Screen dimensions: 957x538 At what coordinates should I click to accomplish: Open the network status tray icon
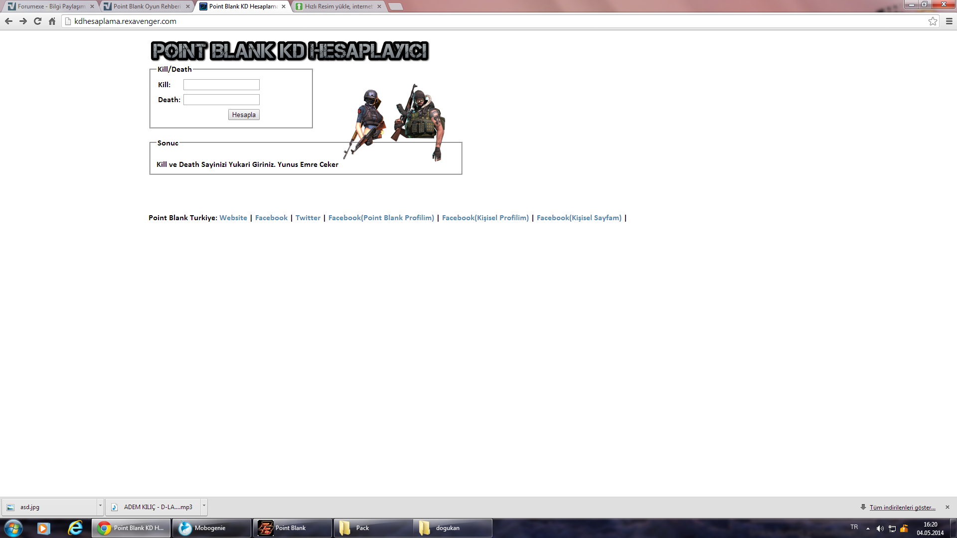pos(892,529)
